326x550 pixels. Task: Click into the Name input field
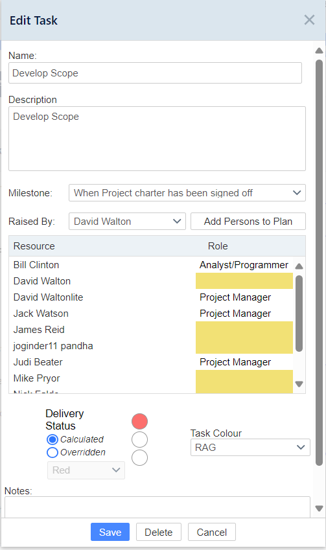pos(155,73)
